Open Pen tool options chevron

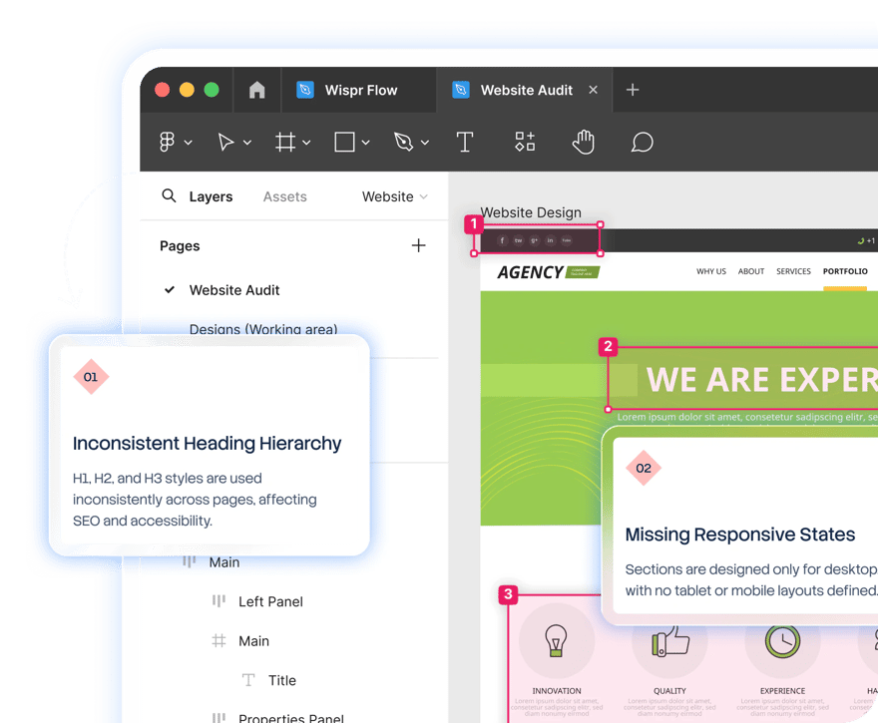[425, 143]
